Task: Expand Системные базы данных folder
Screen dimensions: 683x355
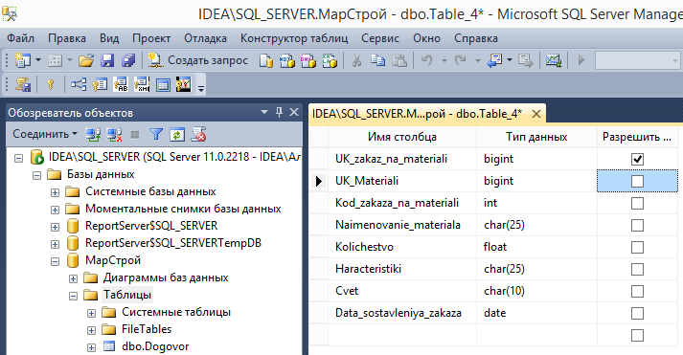Action: [x=55, y=192]
